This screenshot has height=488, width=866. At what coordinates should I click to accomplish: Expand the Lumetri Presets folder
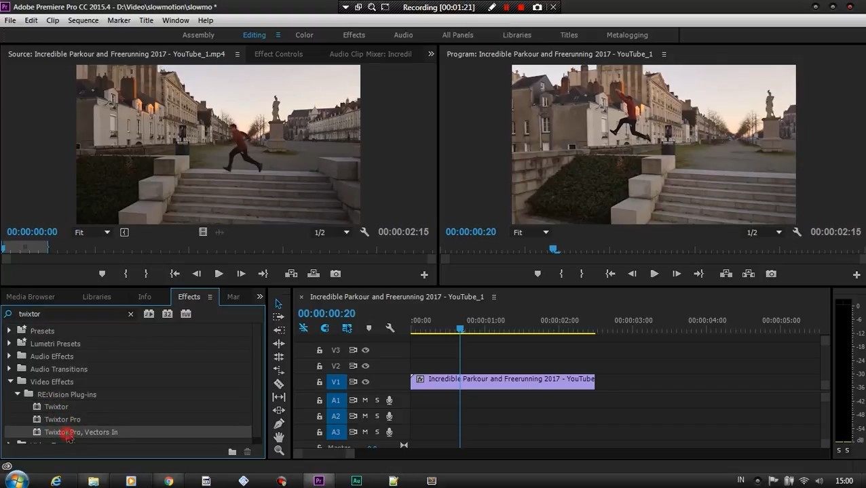pyautogui.click(x=10, y=344)
